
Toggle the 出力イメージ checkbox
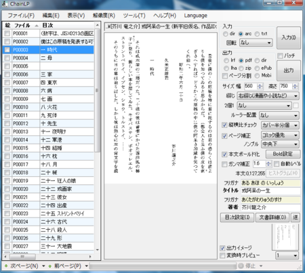(222, 248)
